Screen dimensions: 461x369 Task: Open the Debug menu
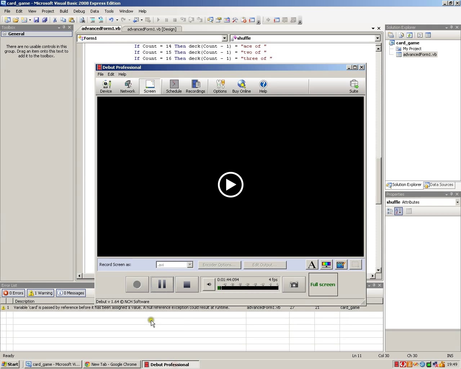coord(79,11)
